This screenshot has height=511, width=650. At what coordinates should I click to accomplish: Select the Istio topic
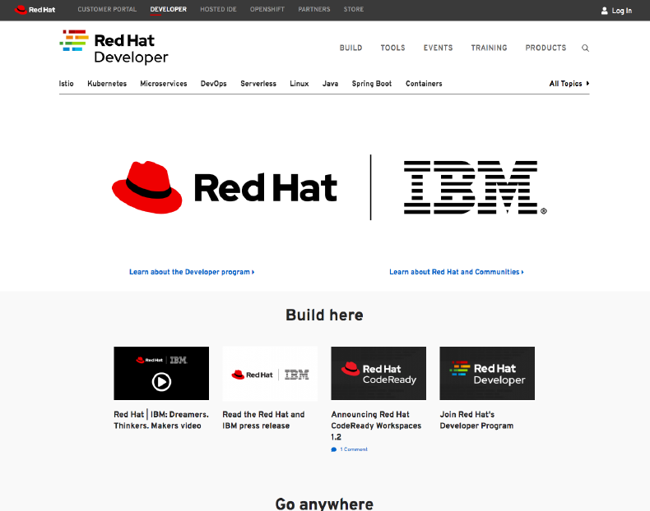click(x=67, y=84)
